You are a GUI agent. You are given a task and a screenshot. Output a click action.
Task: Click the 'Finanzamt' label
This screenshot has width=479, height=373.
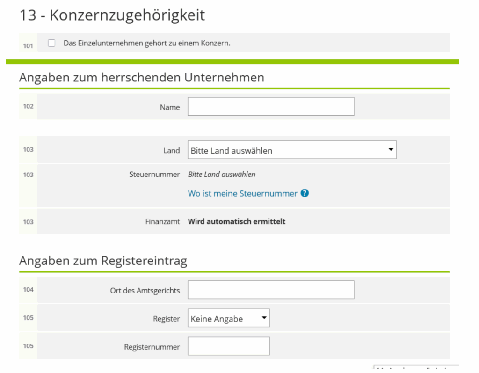point(162,221)
